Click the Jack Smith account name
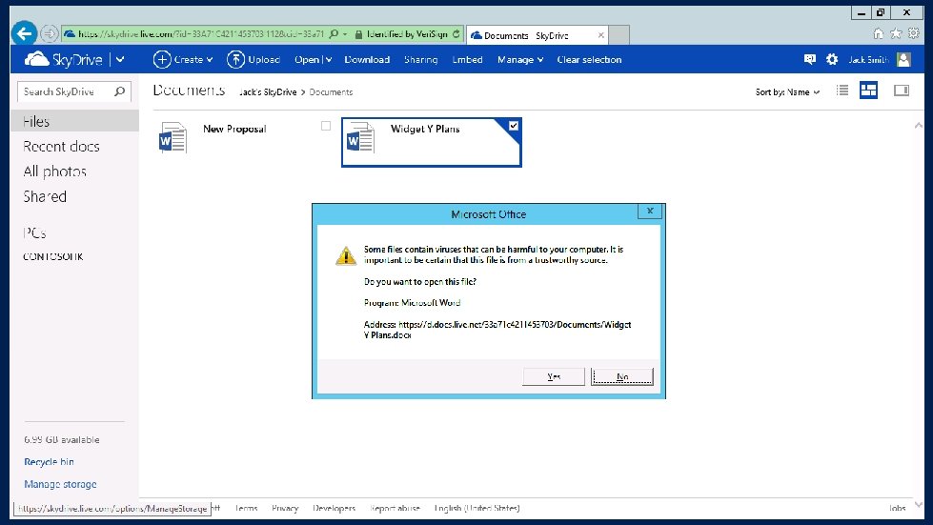This screenshot has width=933, height=525. 869,59
